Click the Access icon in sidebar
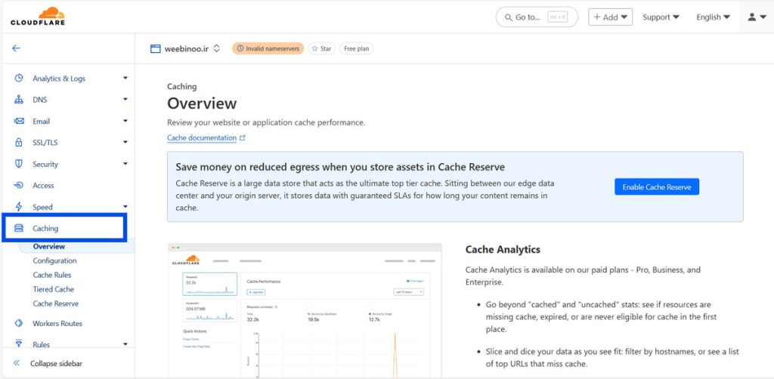 click(19, 185)
